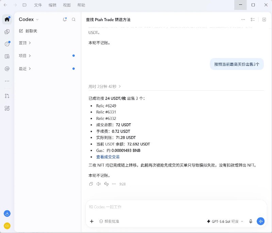
Task: Open the 帮助 menu
Action: pos(81,5)
